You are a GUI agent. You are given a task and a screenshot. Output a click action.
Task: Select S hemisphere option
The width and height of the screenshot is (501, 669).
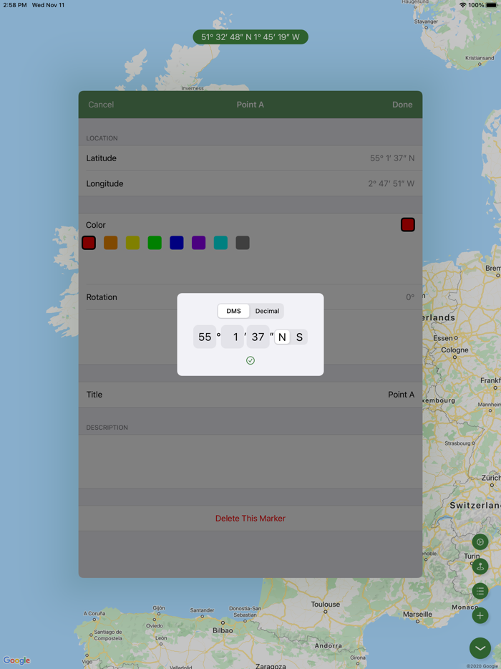click(x=299, y=337)
